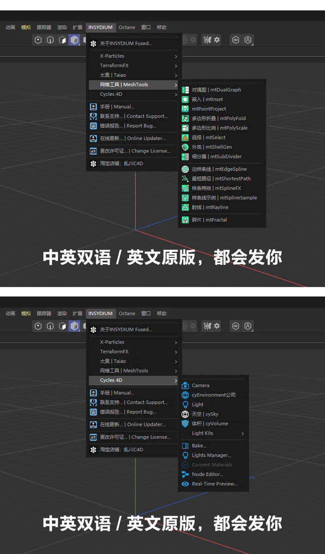Select mtShortestPath from the submenu
325x554 pixels.
pos(222,179)
